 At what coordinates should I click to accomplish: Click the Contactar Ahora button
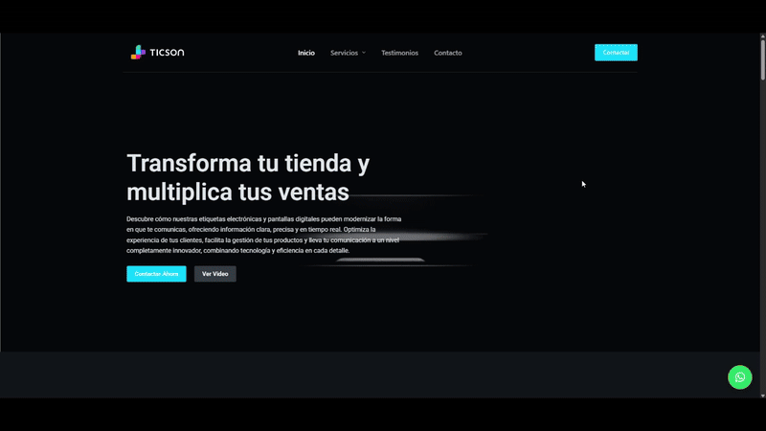(156, 274)
